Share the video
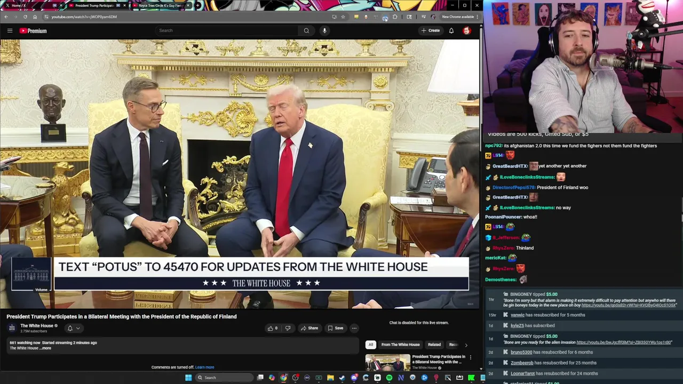 point(309,328)
